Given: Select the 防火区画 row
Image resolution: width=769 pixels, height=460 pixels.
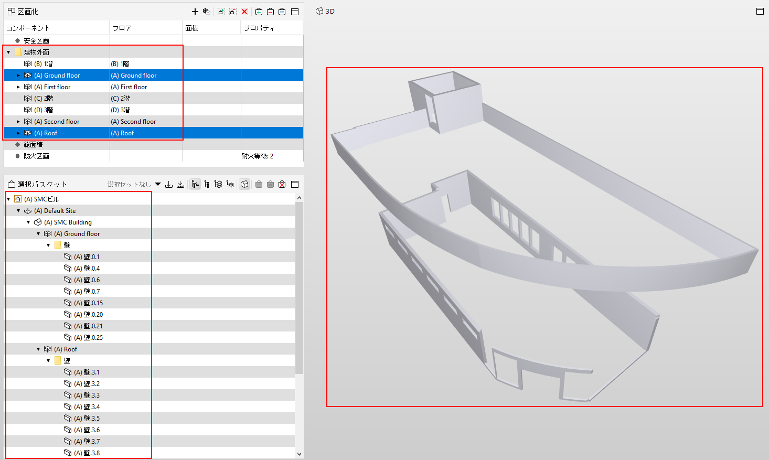Looking at the screenshot, I should tap(153, 156).
